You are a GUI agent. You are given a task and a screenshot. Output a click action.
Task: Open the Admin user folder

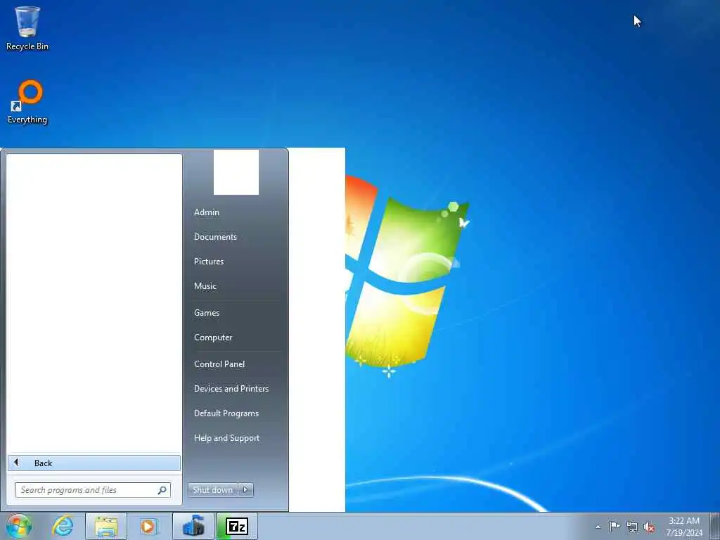click(207, 212)
